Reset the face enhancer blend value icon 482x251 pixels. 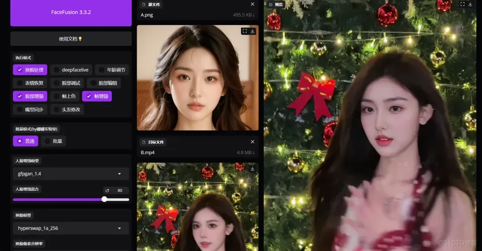point(107,190)
